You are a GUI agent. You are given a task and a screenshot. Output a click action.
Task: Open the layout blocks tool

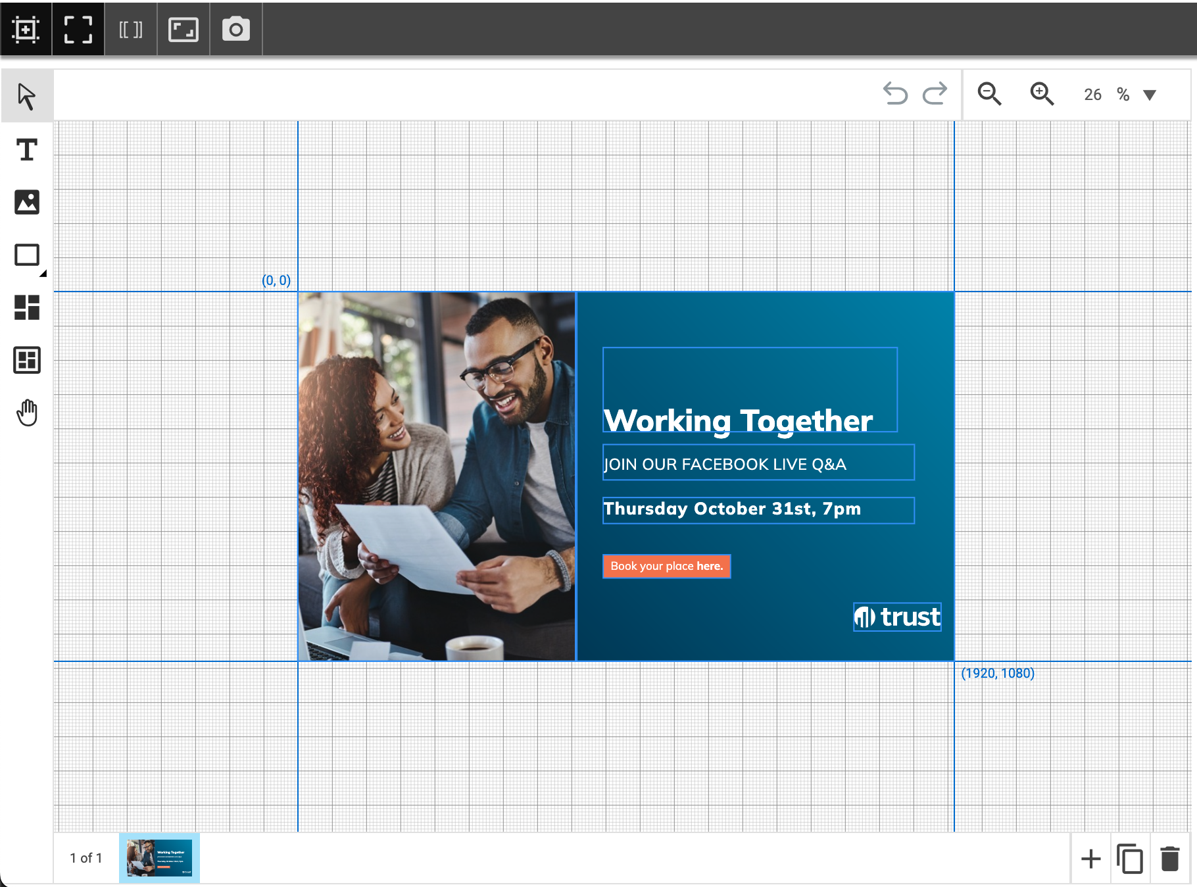point(26,307)
